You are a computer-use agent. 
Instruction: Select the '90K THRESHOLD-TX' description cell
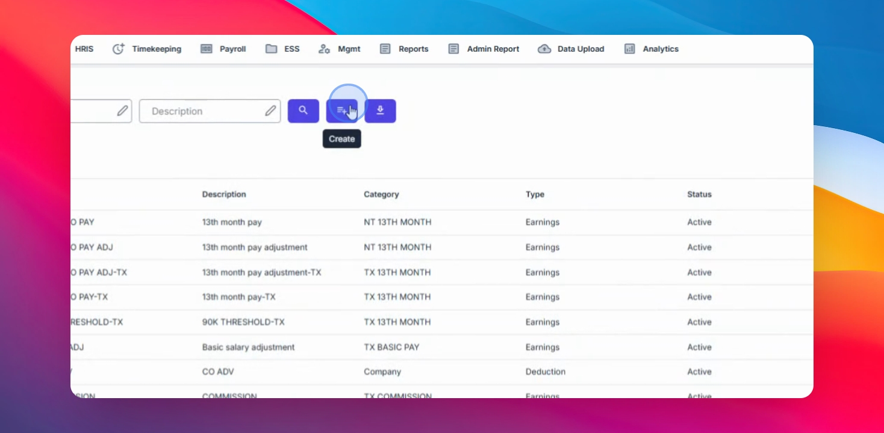click(243, 322)
